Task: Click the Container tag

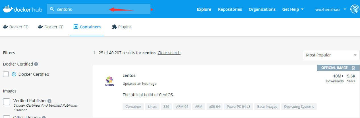Action: [133, 107]
